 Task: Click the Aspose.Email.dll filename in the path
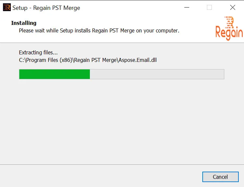tap(137, 60)
